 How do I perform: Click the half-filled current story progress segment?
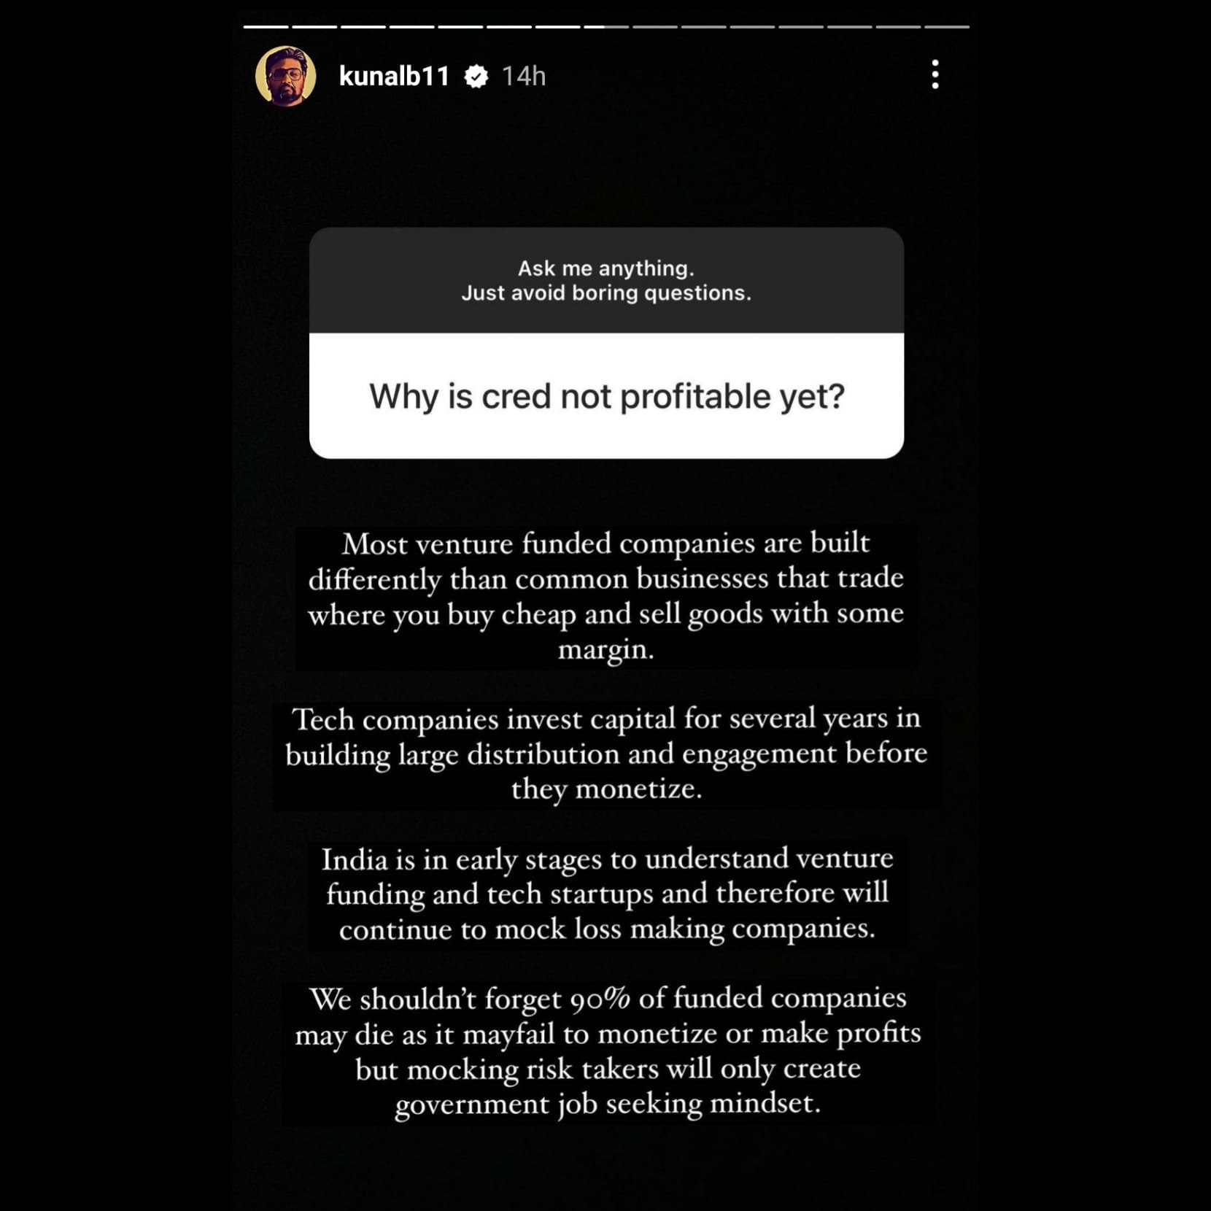[x=606, y=27]
